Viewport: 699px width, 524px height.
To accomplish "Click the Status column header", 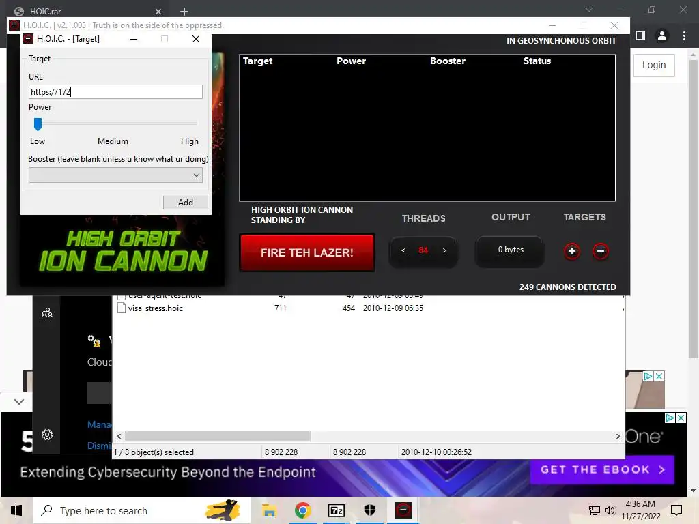I will (537, 61).
